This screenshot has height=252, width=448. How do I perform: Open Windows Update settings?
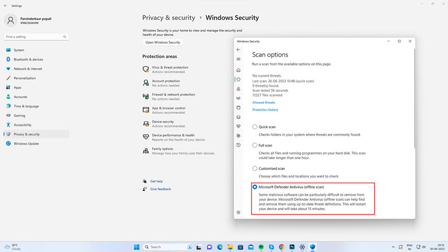(36, 143)
